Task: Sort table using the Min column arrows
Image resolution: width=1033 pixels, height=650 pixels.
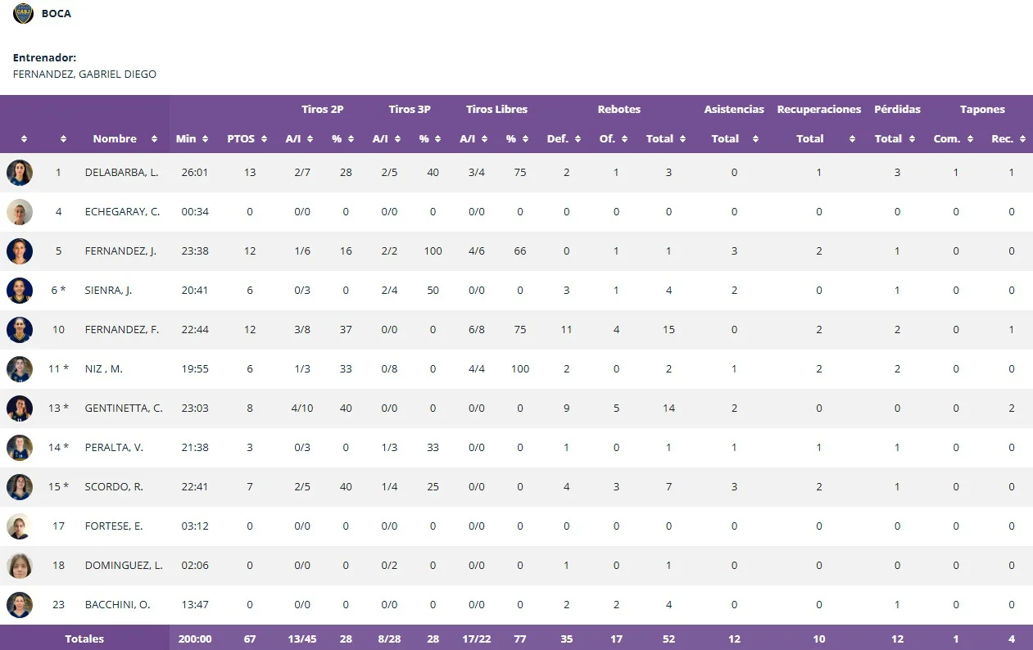Action: [205, 139]
